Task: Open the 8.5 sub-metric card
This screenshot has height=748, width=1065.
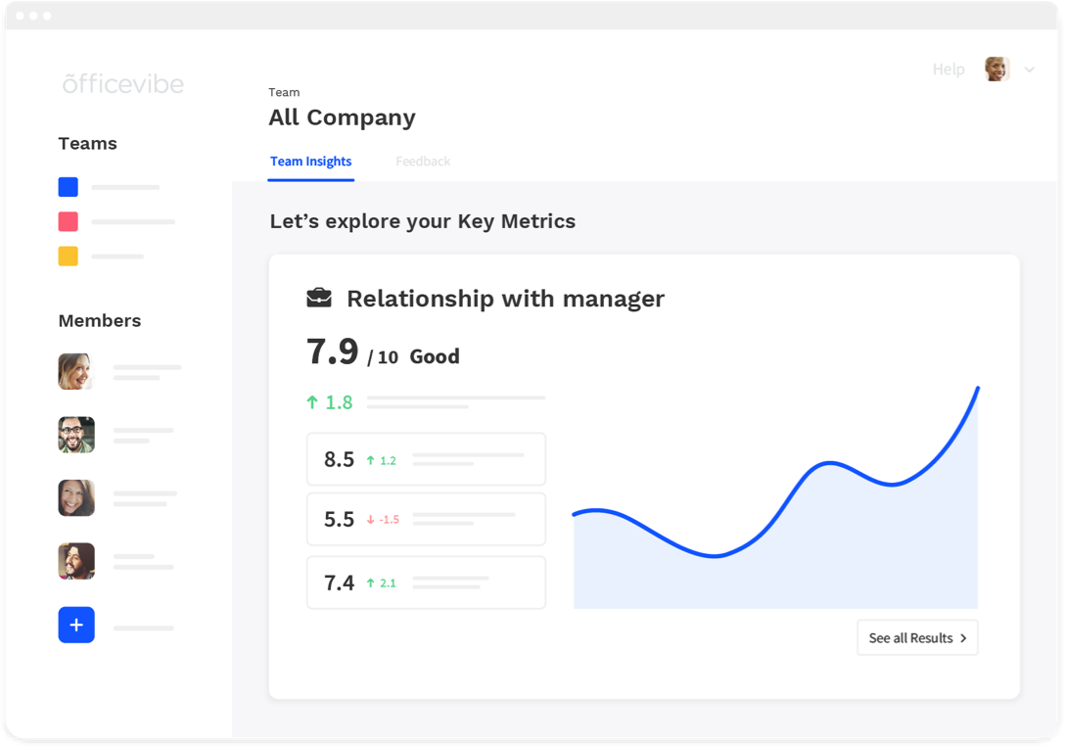Action: click(x=426, y=459)
